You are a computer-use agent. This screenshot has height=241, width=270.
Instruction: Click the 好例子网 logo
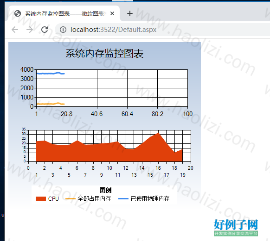tap(236, 228)
